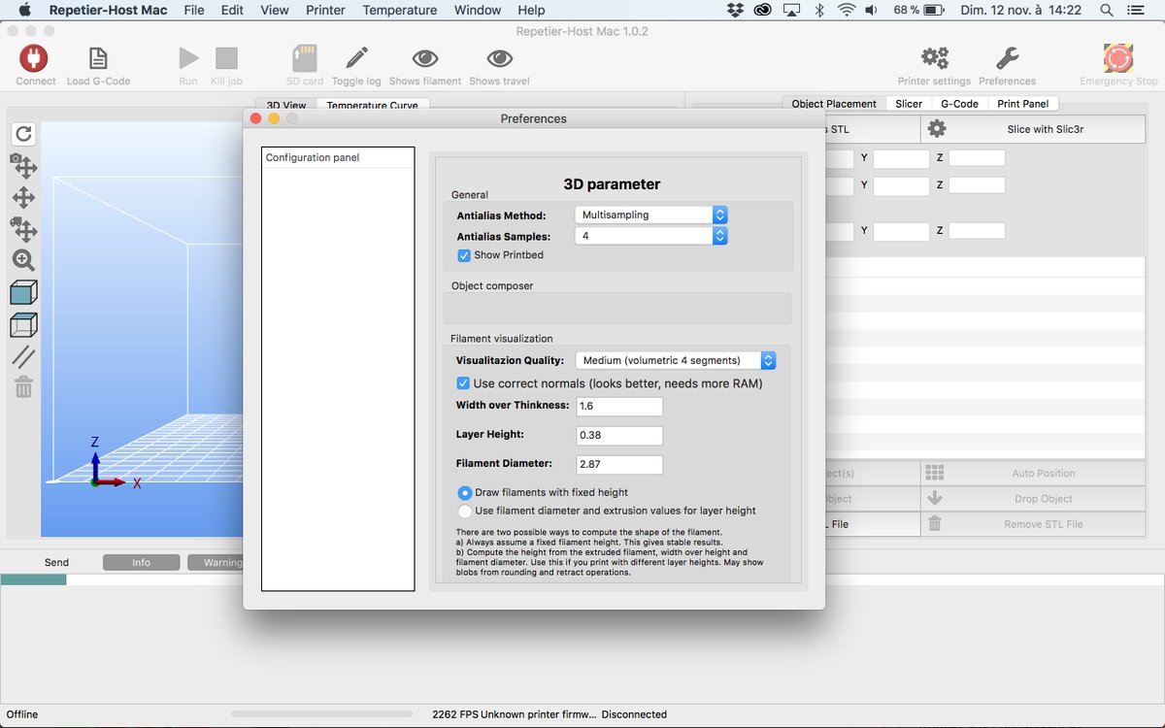Screen dimensions: 1165x728
Task: Toggle the Show Printbed checkbox
Action: pyautogui.click(x=464, y=255)
